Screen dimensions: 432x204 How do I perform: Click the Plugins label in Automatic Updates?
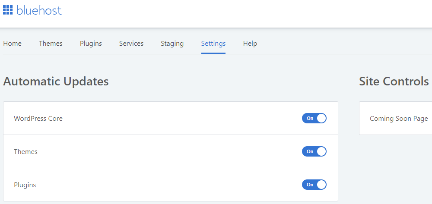tap(25, 185)
